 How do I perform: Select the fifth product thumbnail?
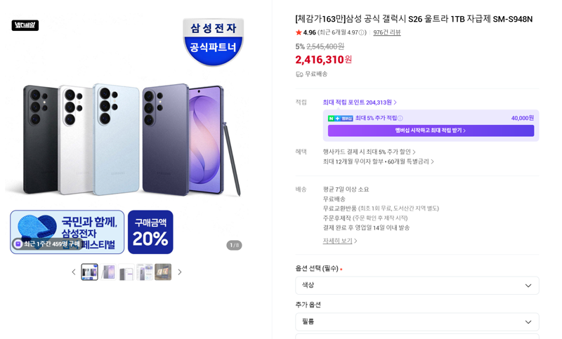(x=163, y=272)
